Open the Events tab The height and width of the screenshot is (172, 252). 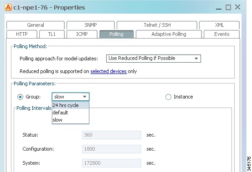(x=222, y=34)
